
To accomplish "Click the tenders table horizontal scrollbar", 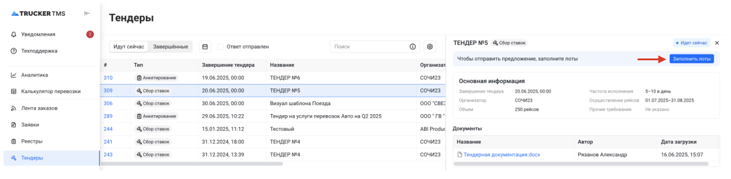I will pos(192,164).
